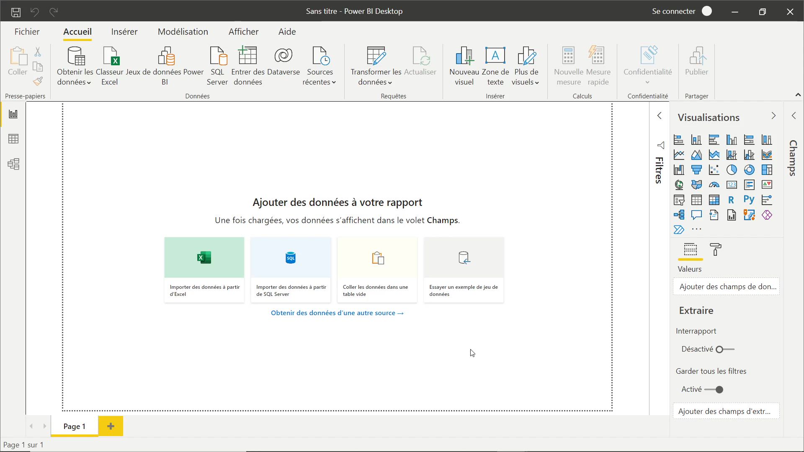Screen dimensions: 804x452
Task: Open Obtenir des données d'une autre source link
Action: [x=337, y=313]
